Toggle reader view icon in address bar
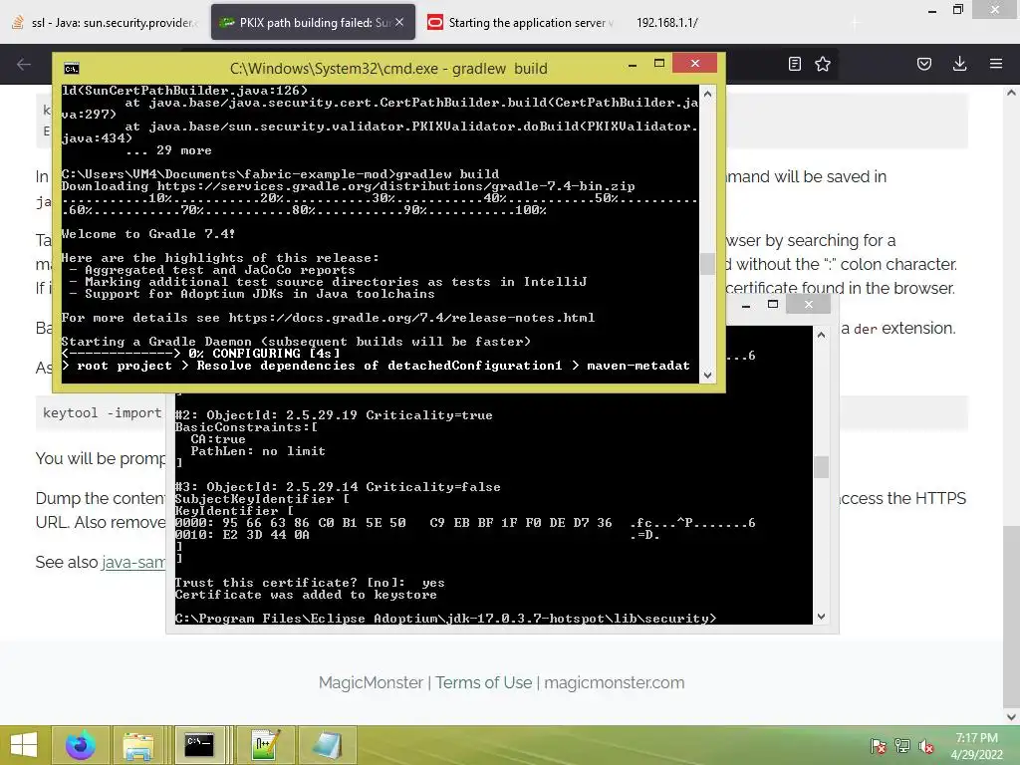This screenshot has height=765, width=1020. pyautogui.click(x=794, y=64)
